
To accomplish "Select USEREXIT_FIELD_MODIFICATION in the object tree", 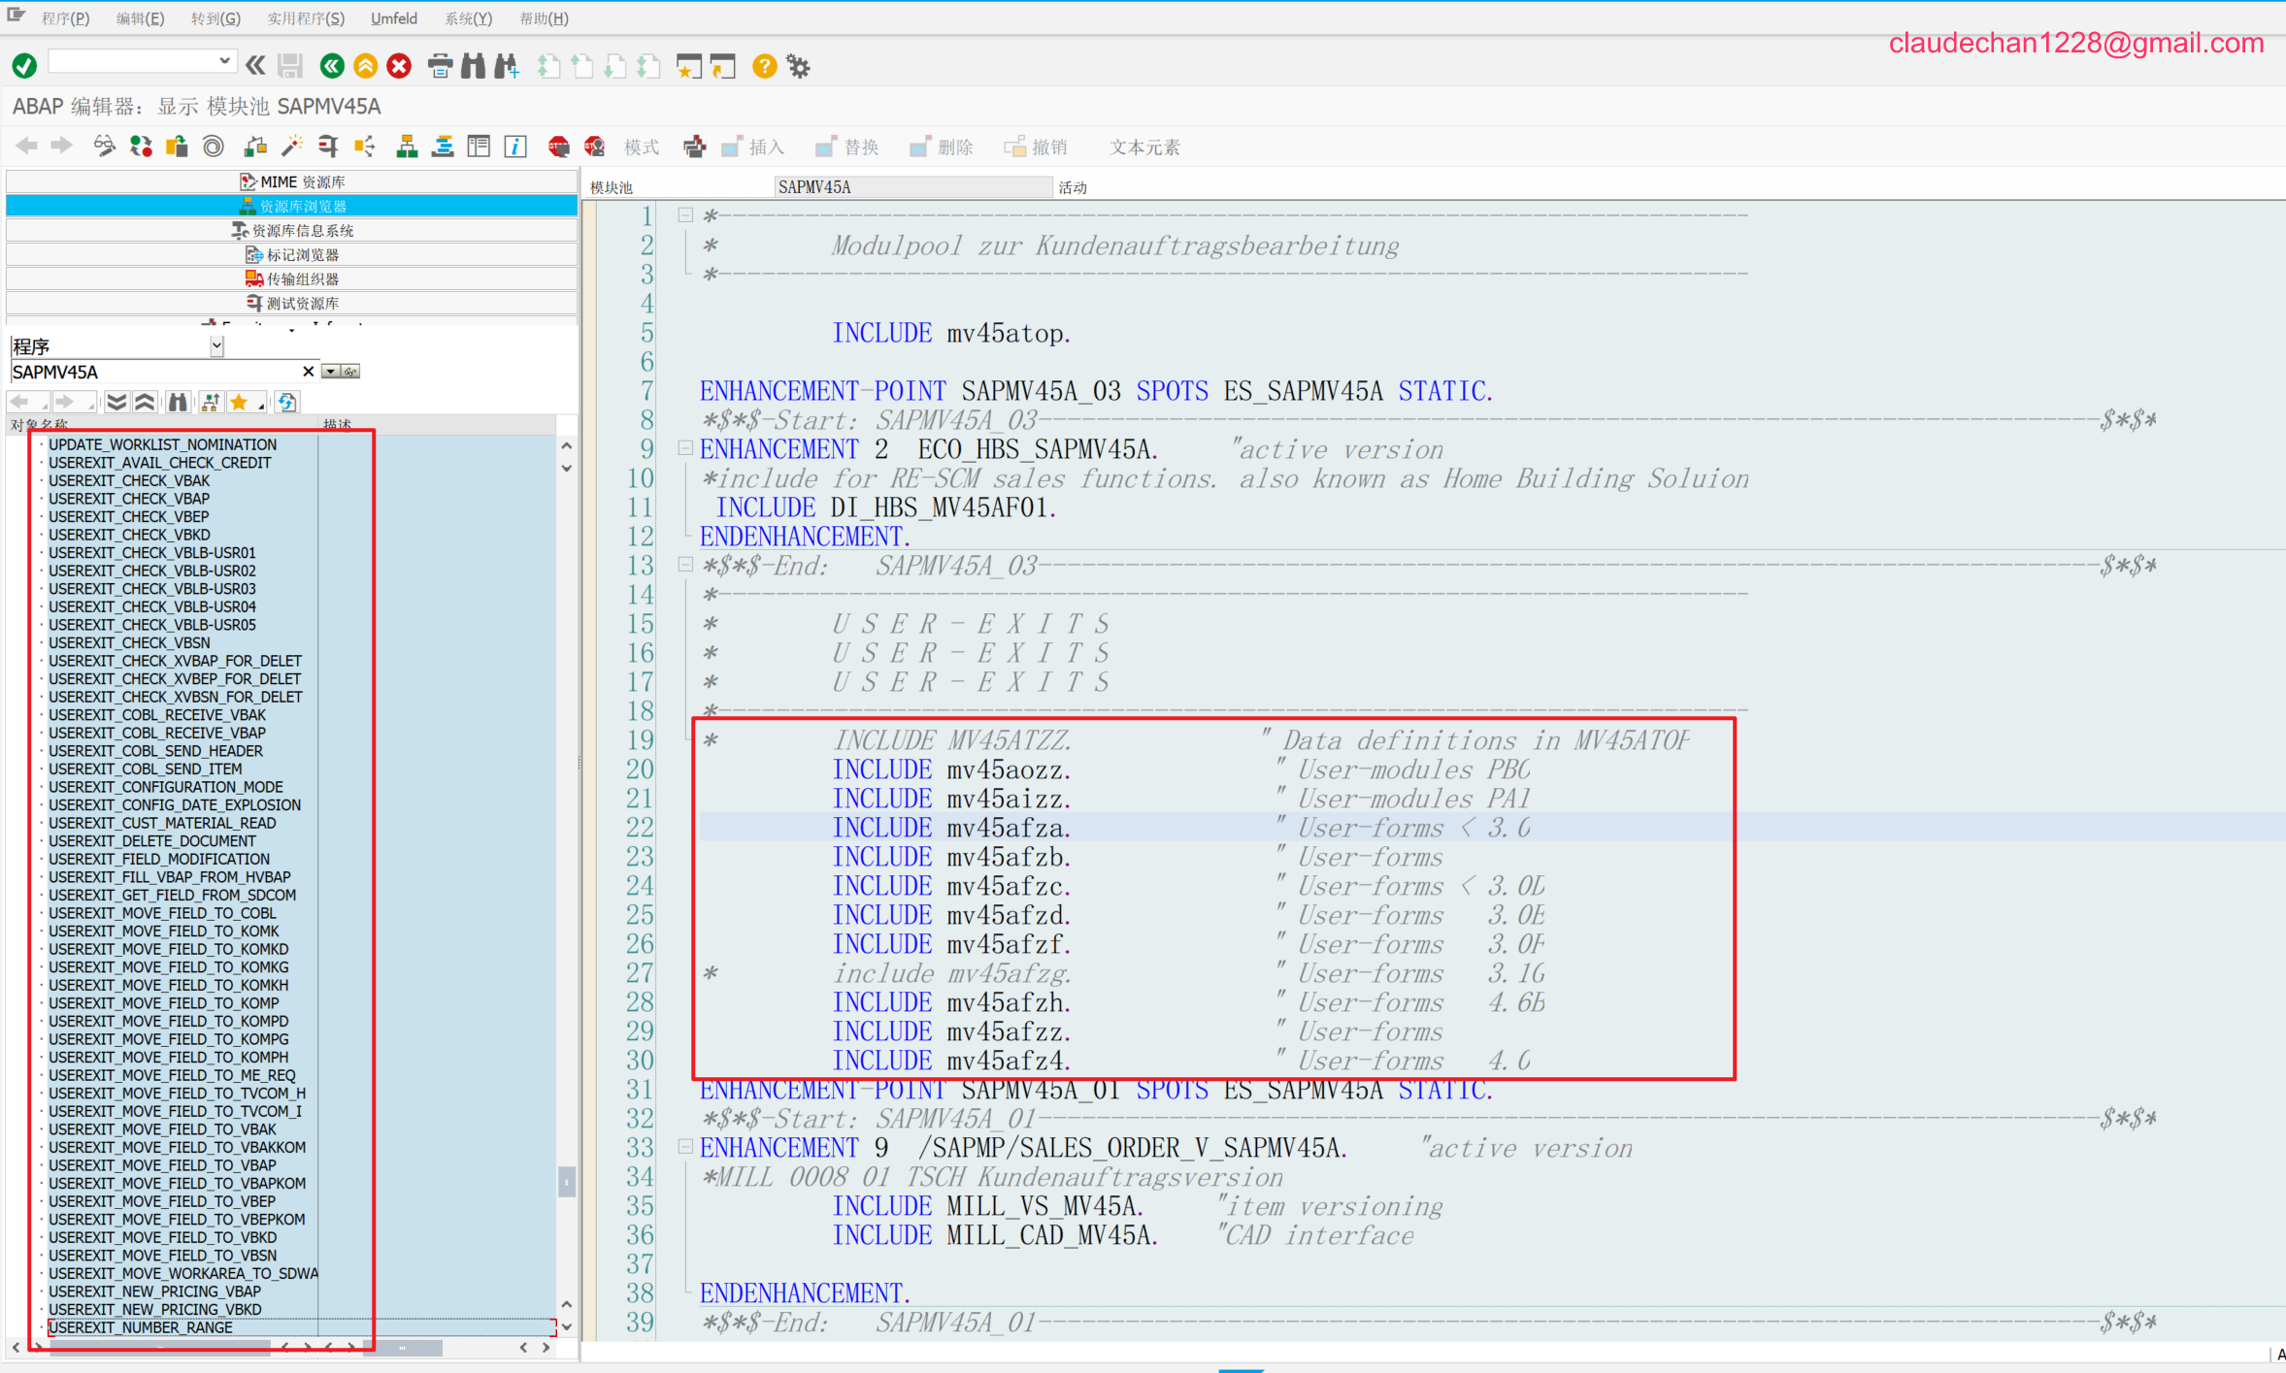I will [159, 859].
